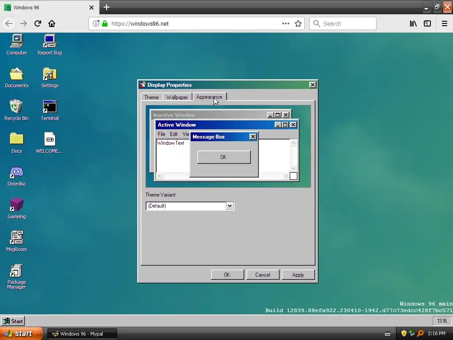Select the Docs folder icon
The width and height of the screenshot is (453, 340).
point(17,143)
